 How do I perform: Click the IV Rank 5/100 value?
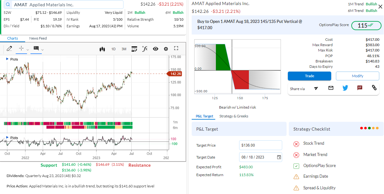point(117,19)
